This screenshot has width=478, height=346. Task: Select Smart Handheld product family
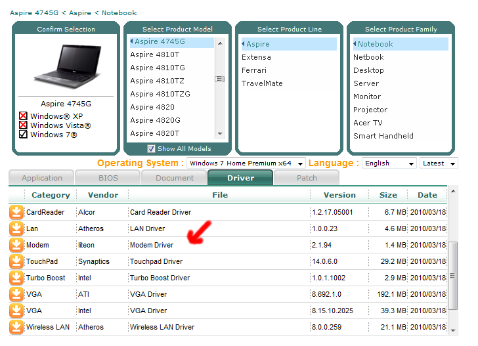383,136
